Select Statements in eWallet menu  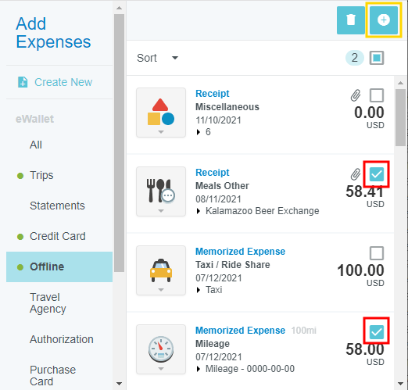click(57, 206)
